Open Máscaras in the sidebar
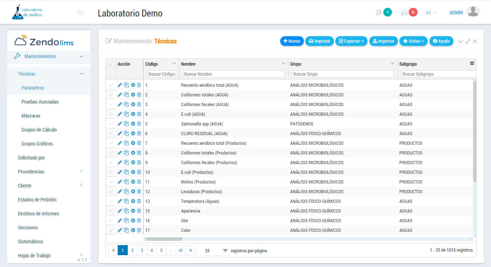Viewport: 491px width, 267px height. click(x=31, y=116)
